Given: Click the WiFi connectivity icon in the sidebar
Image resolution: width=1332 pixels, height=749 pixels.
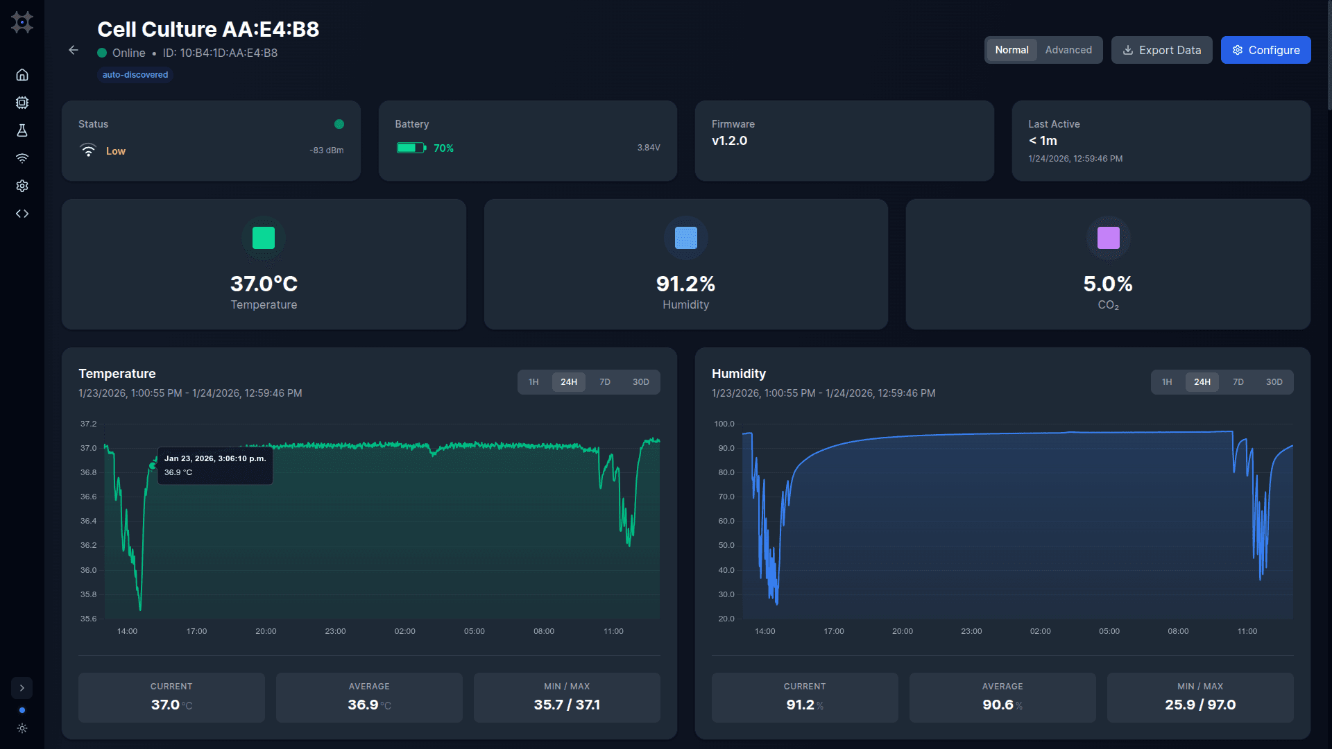Looking at the screenshot, I should [22, 158].
